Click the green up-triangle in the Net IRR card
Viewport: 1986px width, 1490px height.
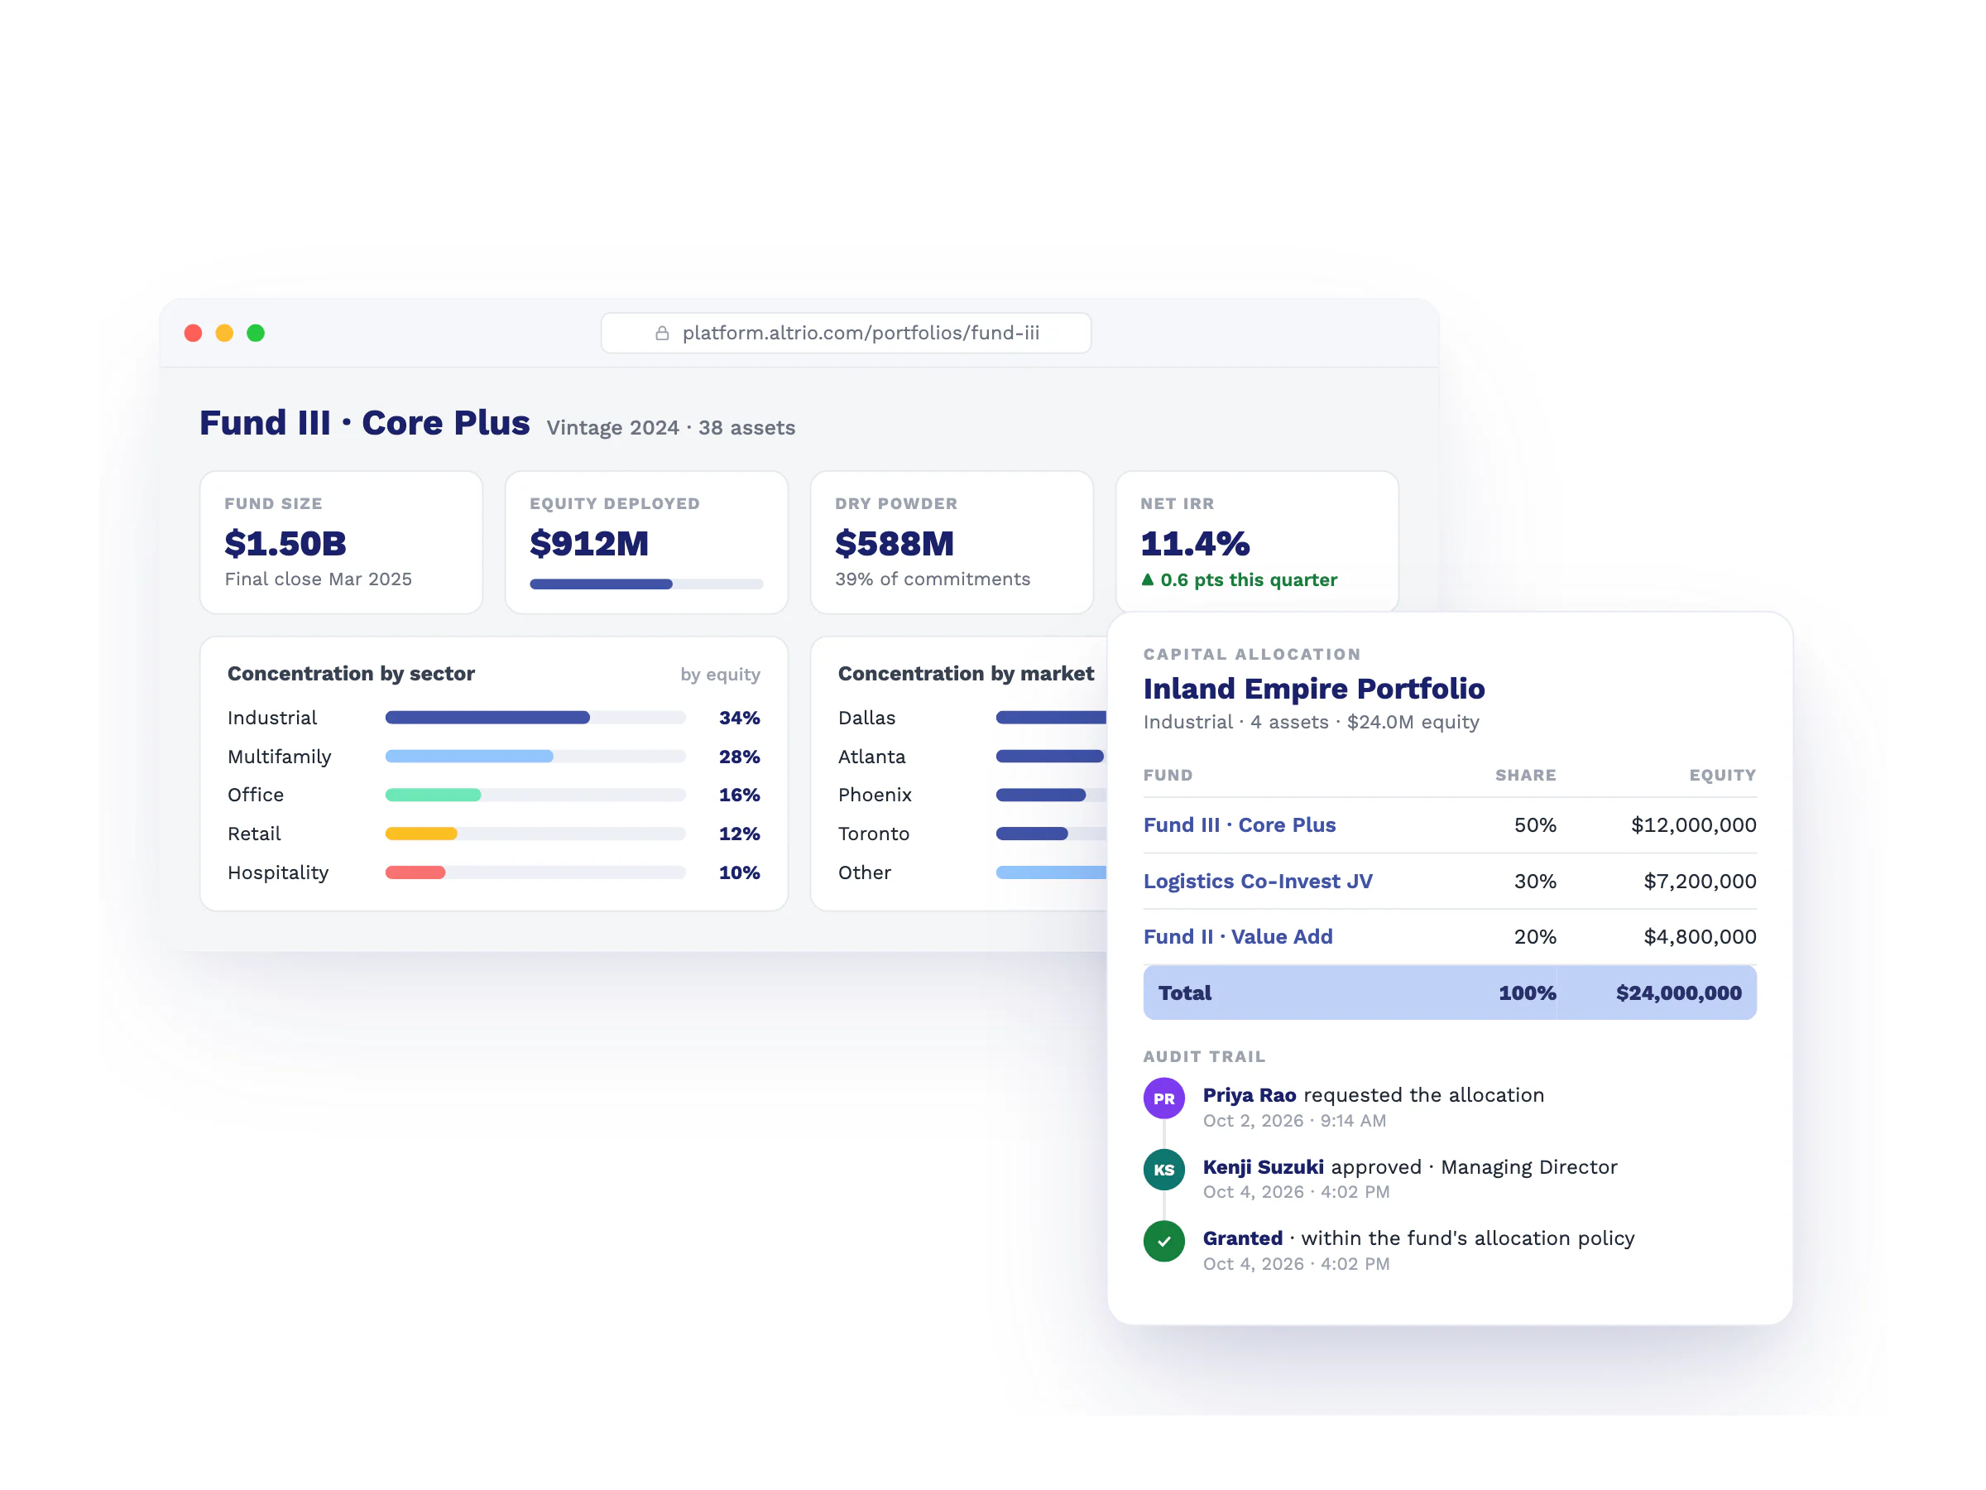[1148, 579]
